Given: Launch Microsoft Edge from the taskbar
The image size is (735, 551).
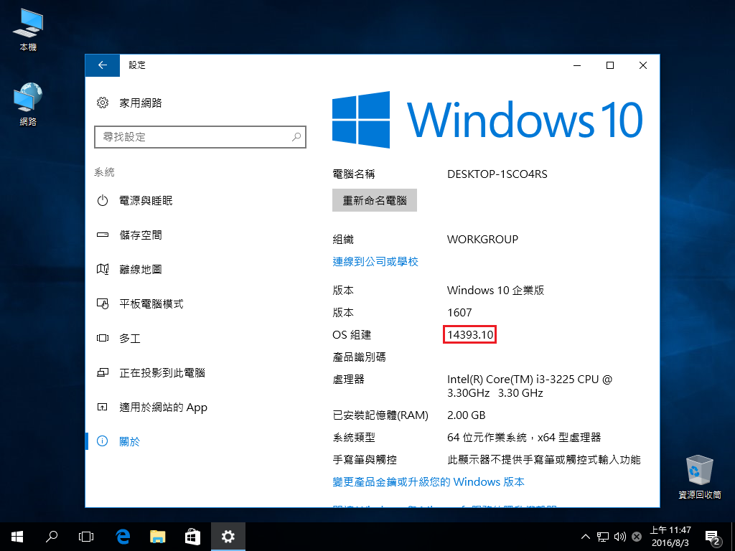Looking at the screenshot, I should pos(122,537).
